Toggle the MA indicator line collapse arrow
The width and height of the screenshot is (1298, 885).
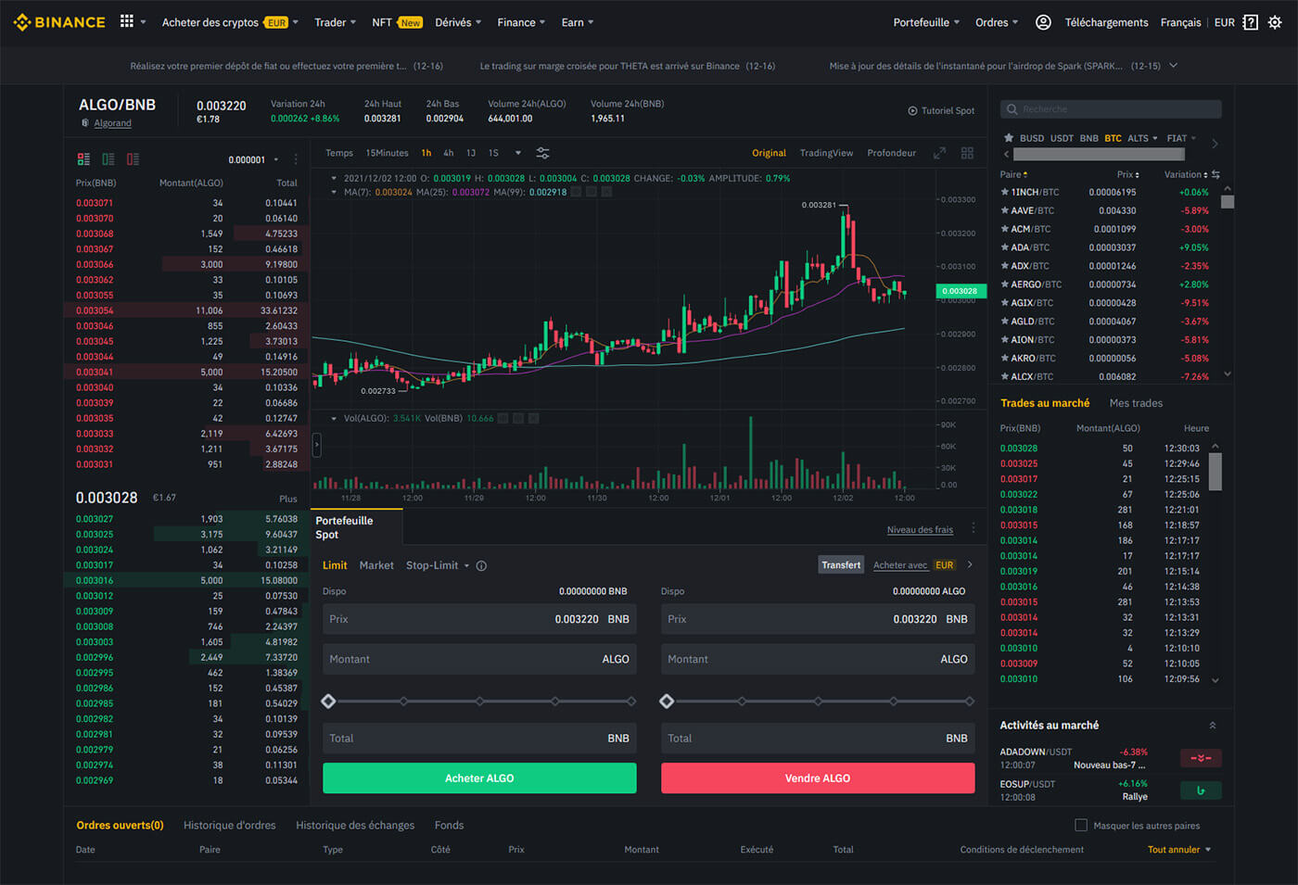point(334,192)
